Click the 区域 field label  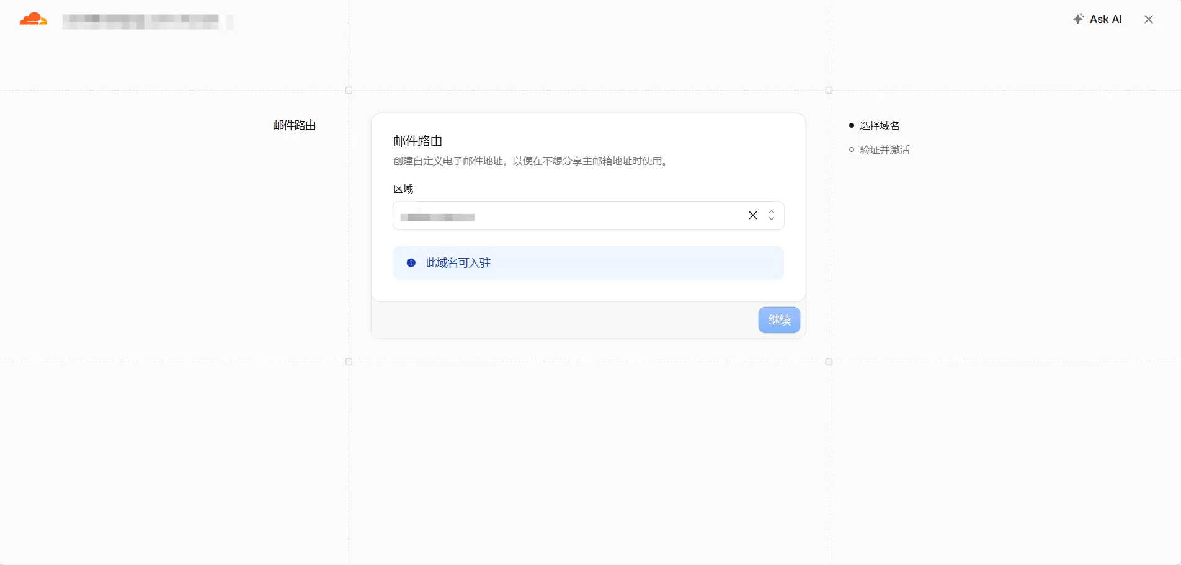pyautogui.click(x=403, y=189)
